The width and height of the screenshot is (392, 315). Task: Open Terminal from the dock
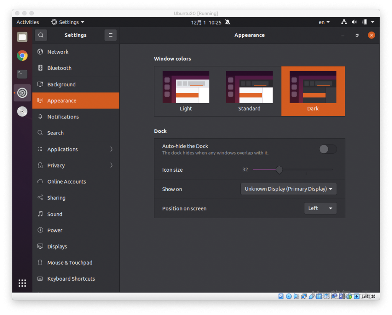pos(22,74)
